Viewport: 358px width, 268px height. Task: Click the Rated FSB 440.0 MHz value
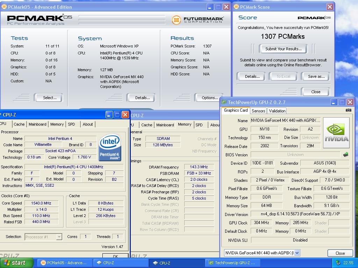[x=41, y=222]
